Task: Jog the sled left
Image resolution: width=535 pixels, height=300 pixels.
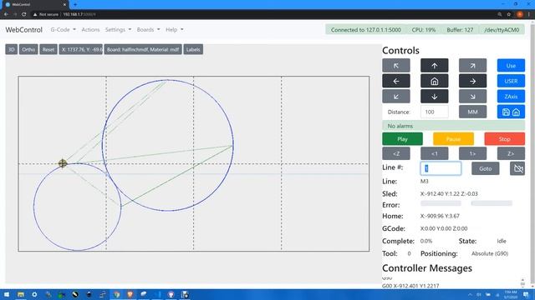Action: [x=395, y=81]
